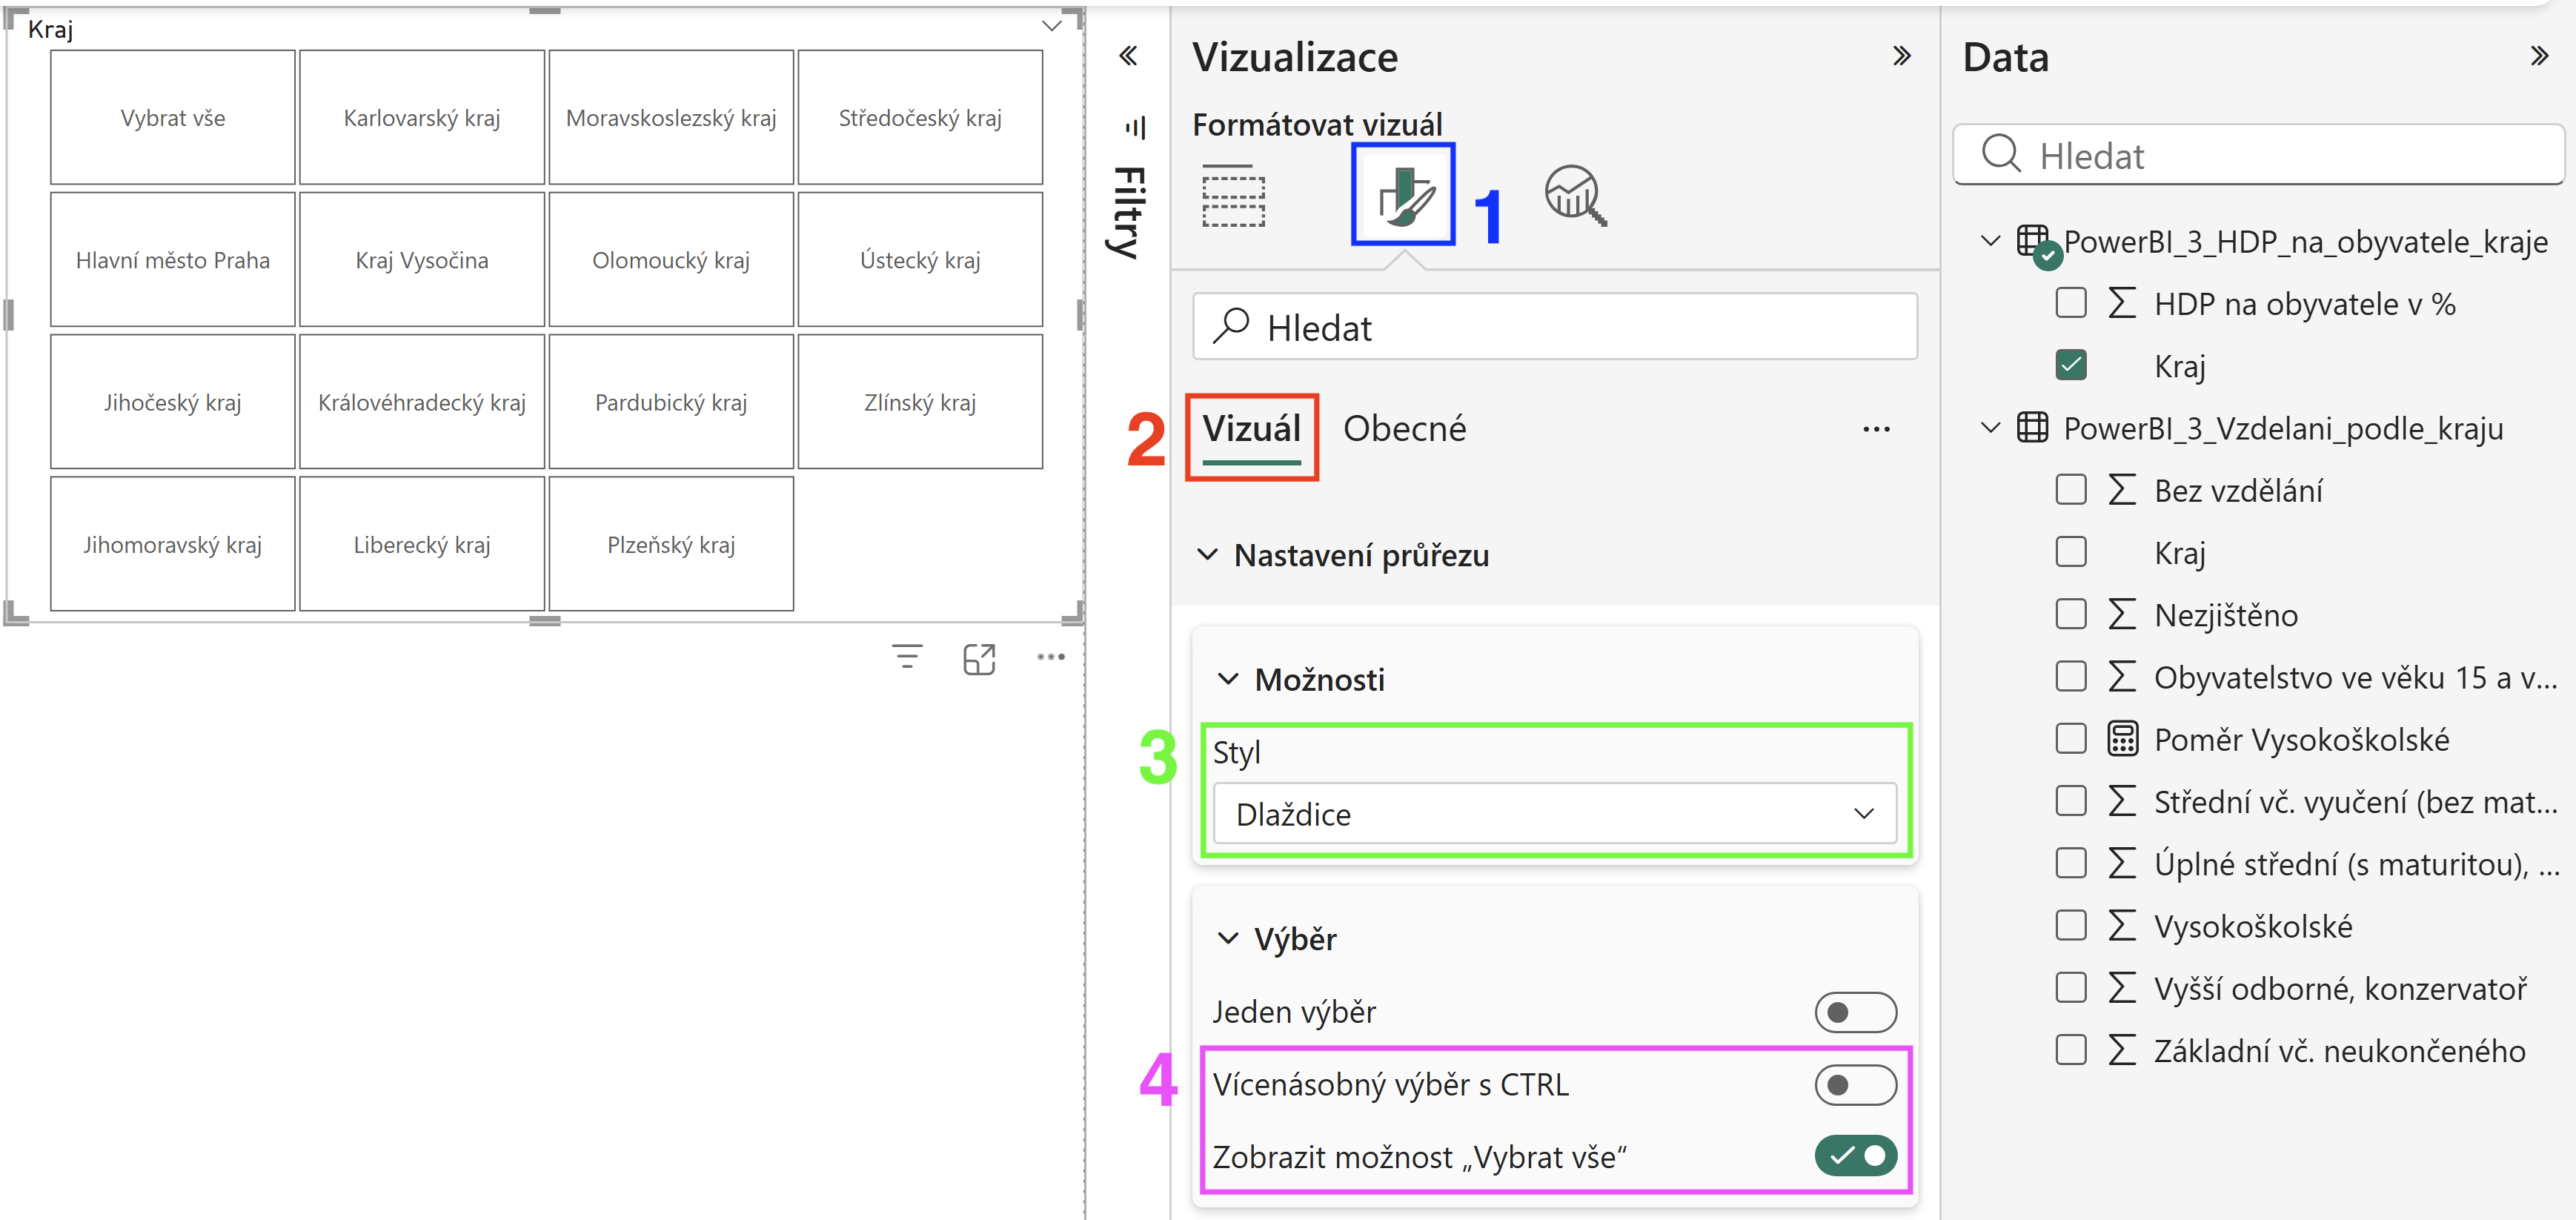This screenshot has height=1220, width=2576.
Task: Click the Focus mode icon below the slicer
Action: tap(979, 658)
